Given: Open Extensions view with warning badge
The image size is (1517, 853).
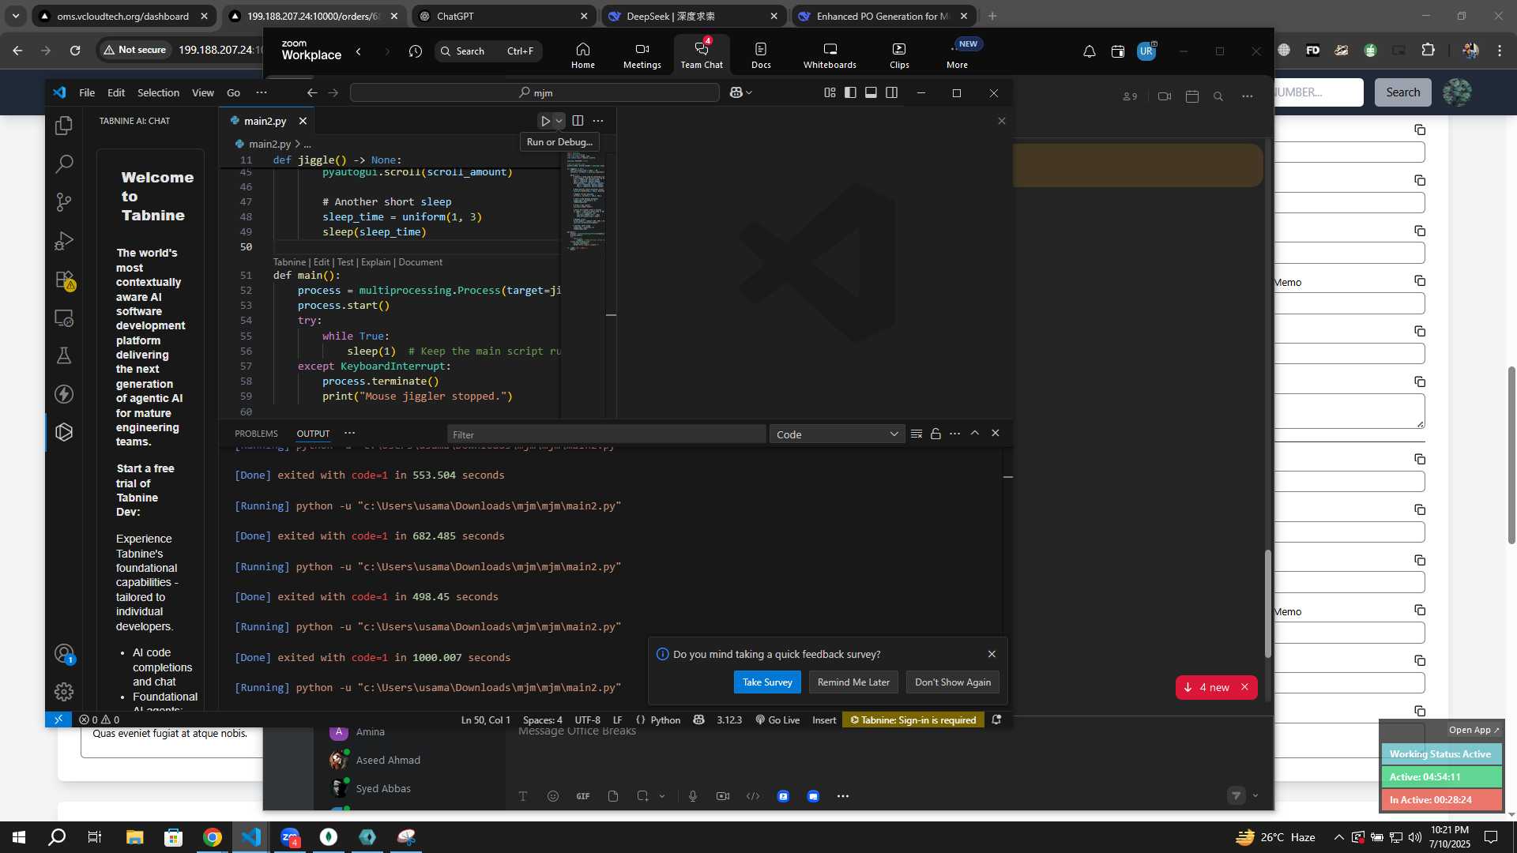Looking at the screenshot, I should click(64, 280).
